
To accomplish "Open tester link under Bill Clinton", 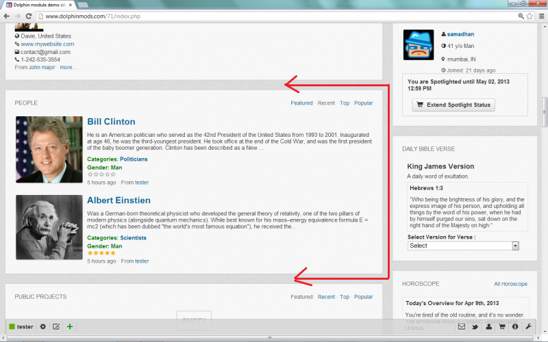I will 142,183.
